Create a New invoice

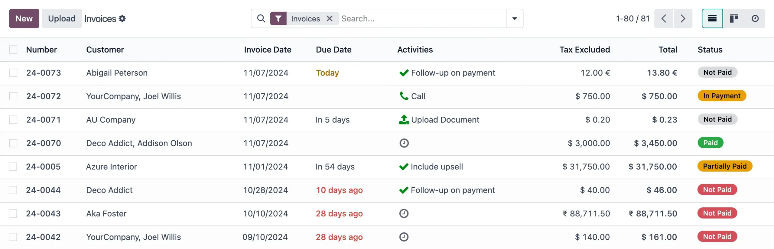24,19
